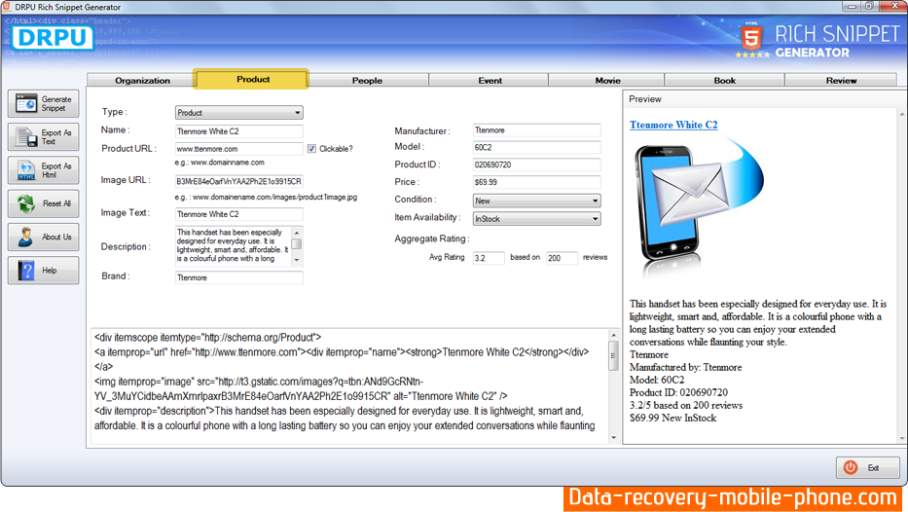The image size is (908, 512).
Task: Click the Aggregate Rating label
Action: pos(432,238)
